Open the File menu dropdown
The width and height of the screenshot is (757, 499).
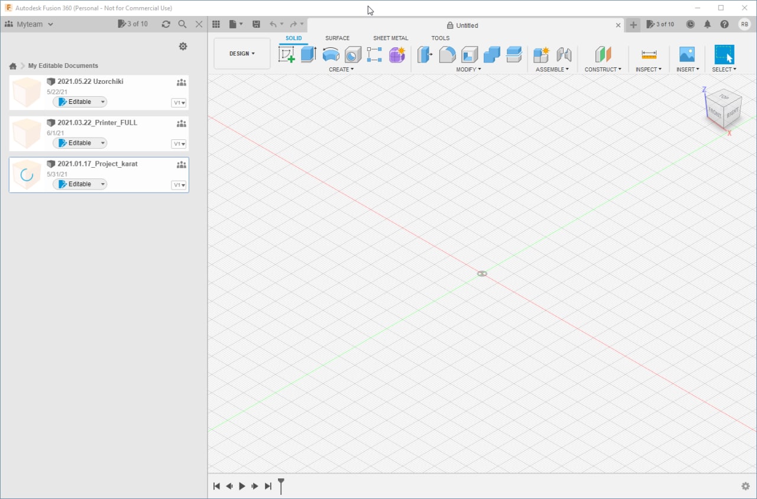236,24
